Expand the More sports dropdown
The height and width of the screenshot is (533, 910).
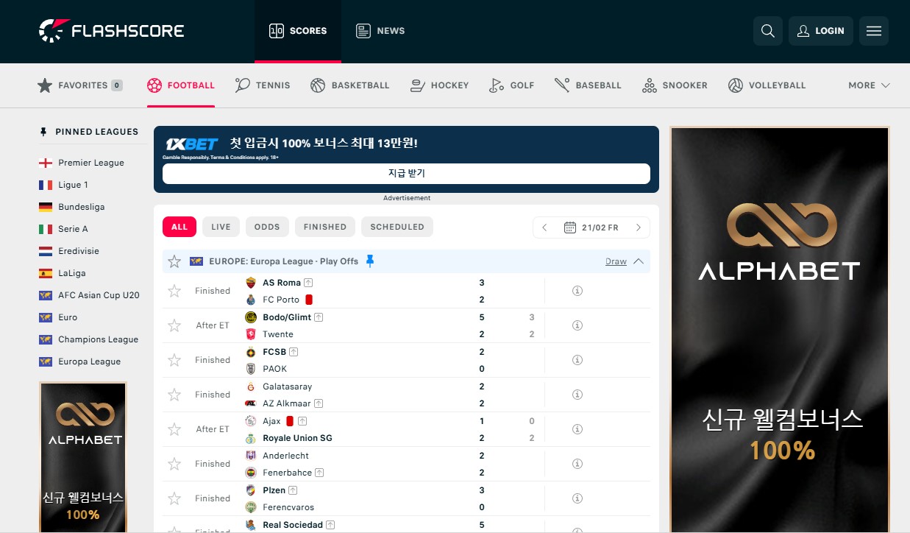pos(869,85)
